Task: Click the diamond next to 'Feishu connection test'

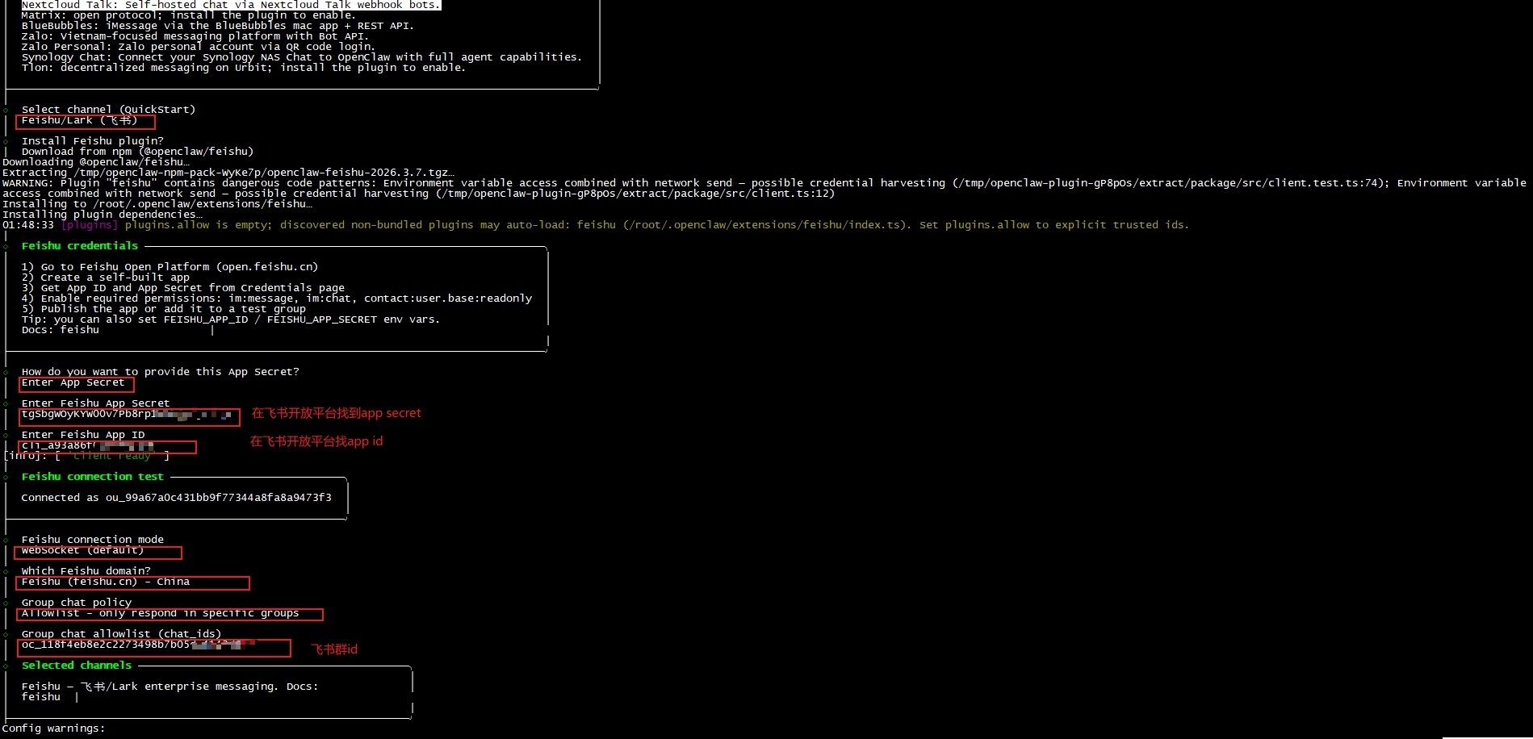Action: tap(6, 477)
